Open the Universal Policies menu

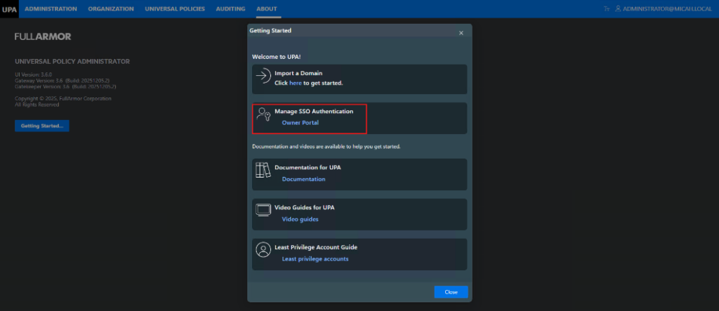[x=175, y=9]
